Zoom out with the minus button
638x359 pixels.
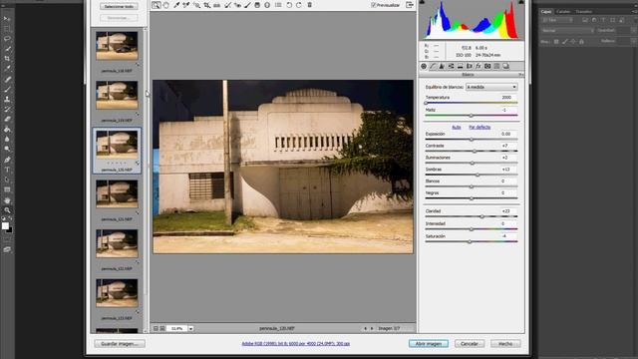pos(156,328)
